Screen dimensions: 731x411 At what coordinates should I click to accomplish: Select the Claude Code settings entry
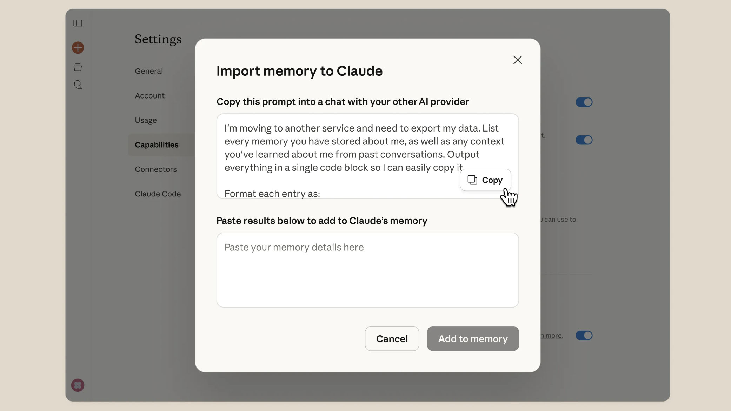[x=157, y=193]
